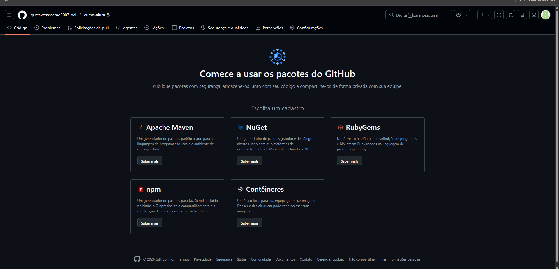Viewport: 559px width, 269px height.
Task: Click the npm red logo icon
Action: click(141, 189)
